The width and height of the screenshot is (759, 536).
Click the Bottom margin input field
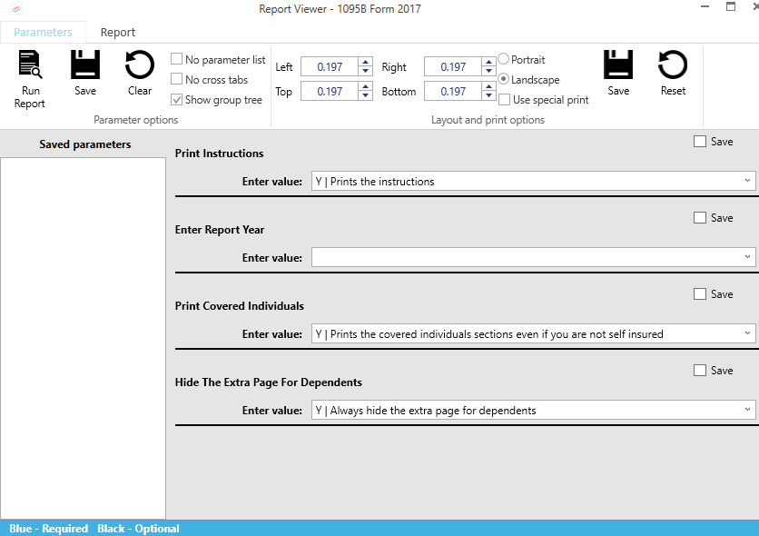453,91
